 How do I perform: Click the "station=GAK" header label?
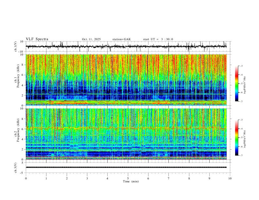[121, 39]
